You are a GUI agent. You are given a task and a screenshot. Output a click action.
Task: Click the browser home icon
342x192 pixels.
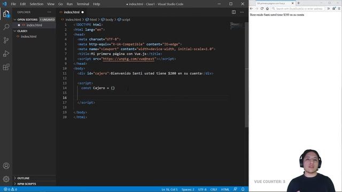[x=267, y=9]
